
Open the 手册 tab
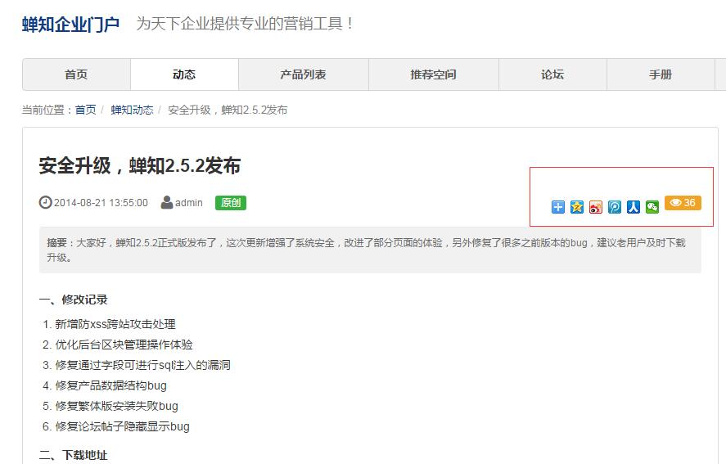(x=661, y=74)
